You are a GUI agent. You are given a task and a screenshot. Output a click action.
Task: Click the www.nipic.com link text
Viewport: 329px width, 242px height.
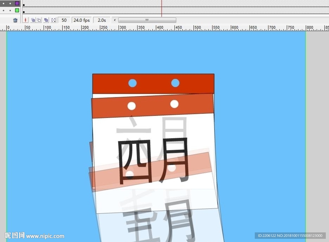pos(45,236)
